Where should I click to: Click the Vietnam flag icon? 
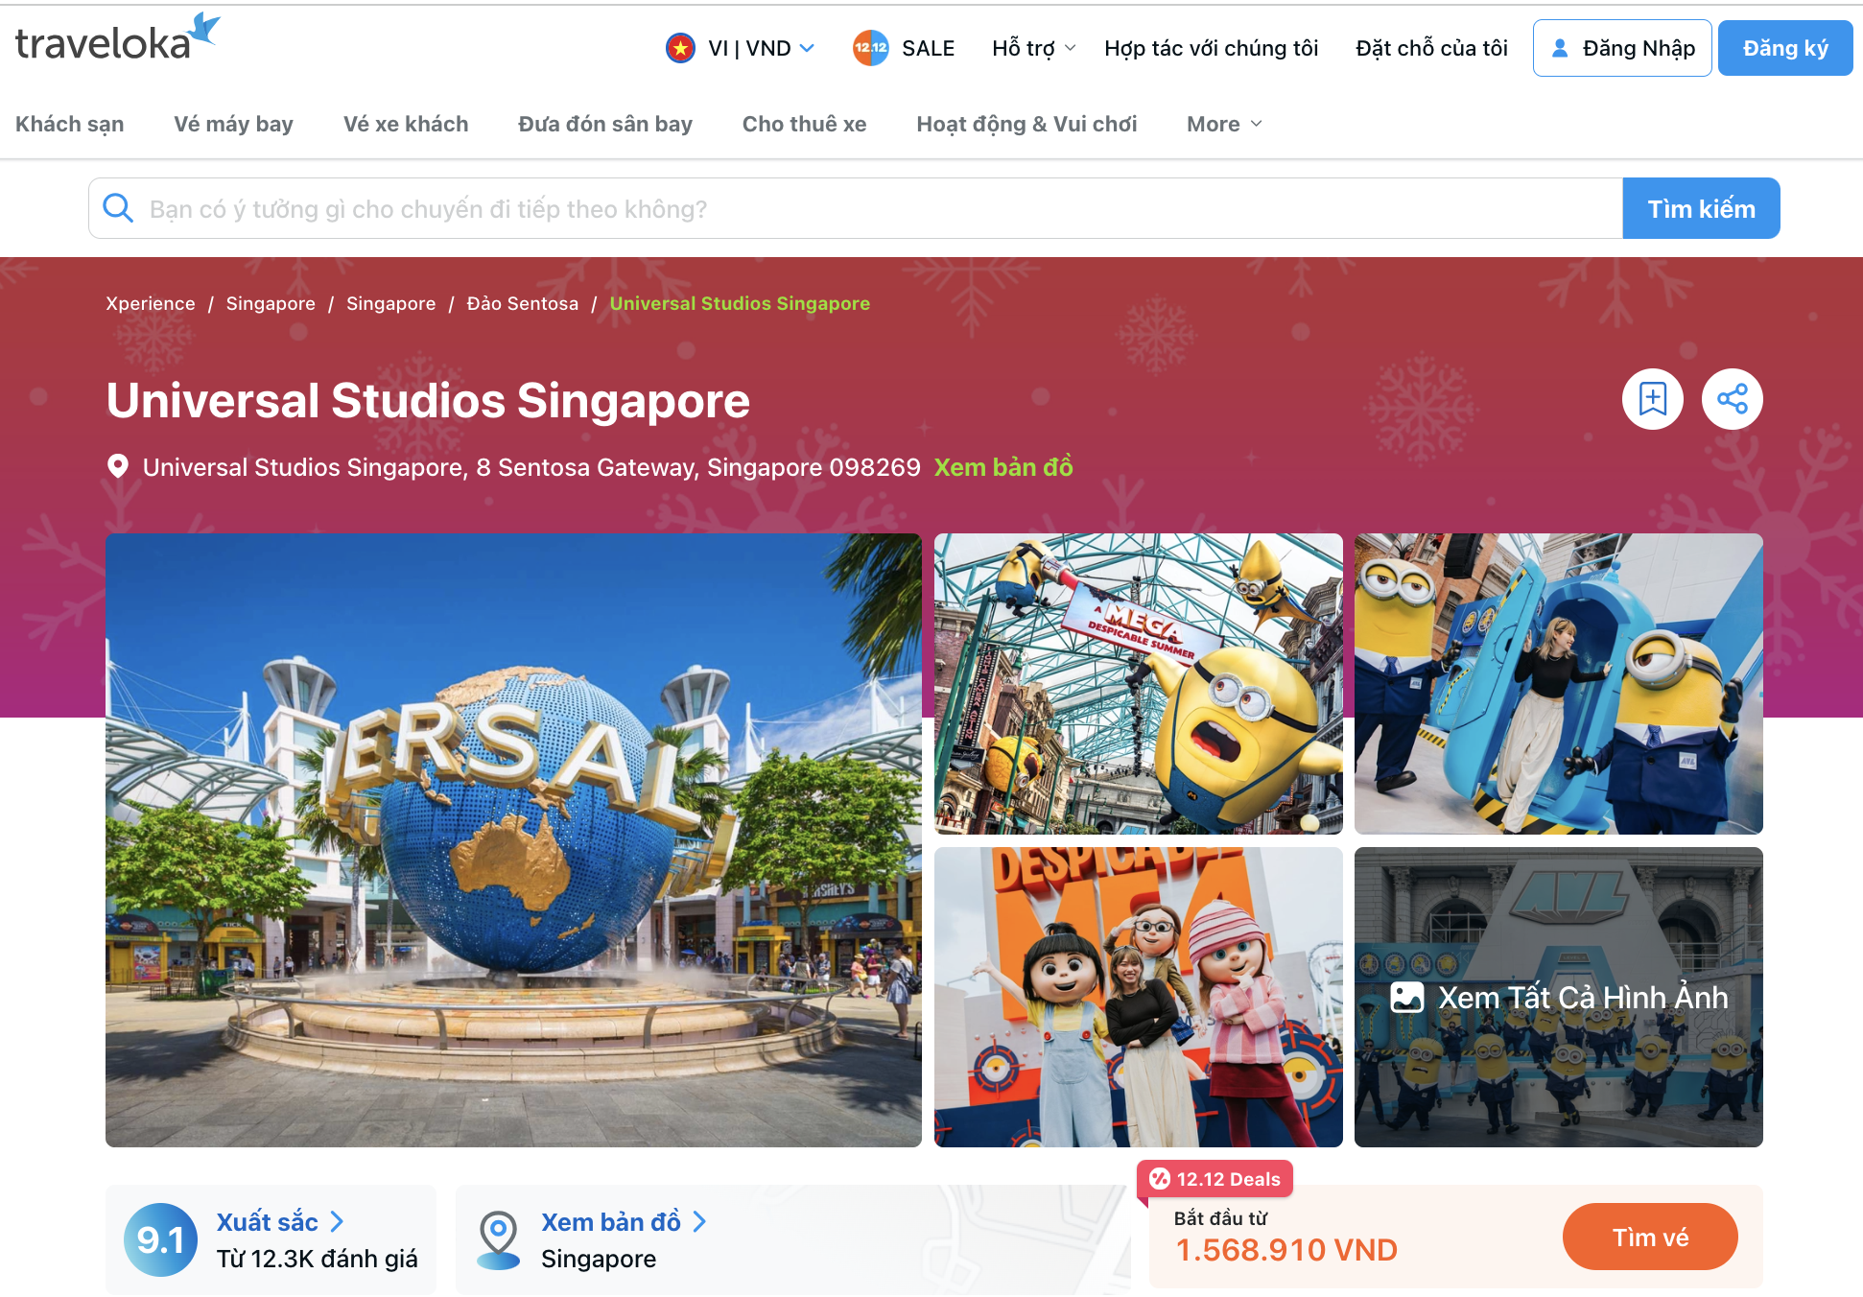click(x=680, y=48)
